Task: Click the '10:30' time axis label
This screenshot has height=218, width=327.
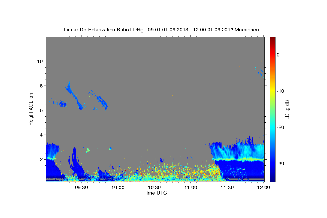Action: 154,187
